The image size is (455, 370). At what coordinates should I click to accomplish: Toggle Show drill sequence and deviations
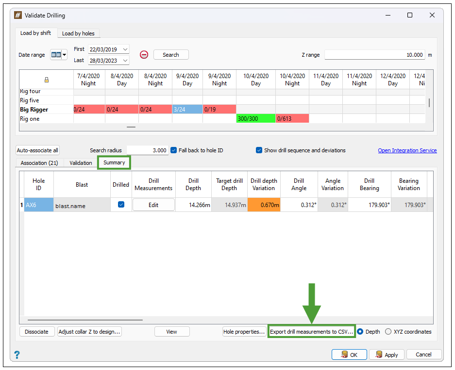click(259, 150)
